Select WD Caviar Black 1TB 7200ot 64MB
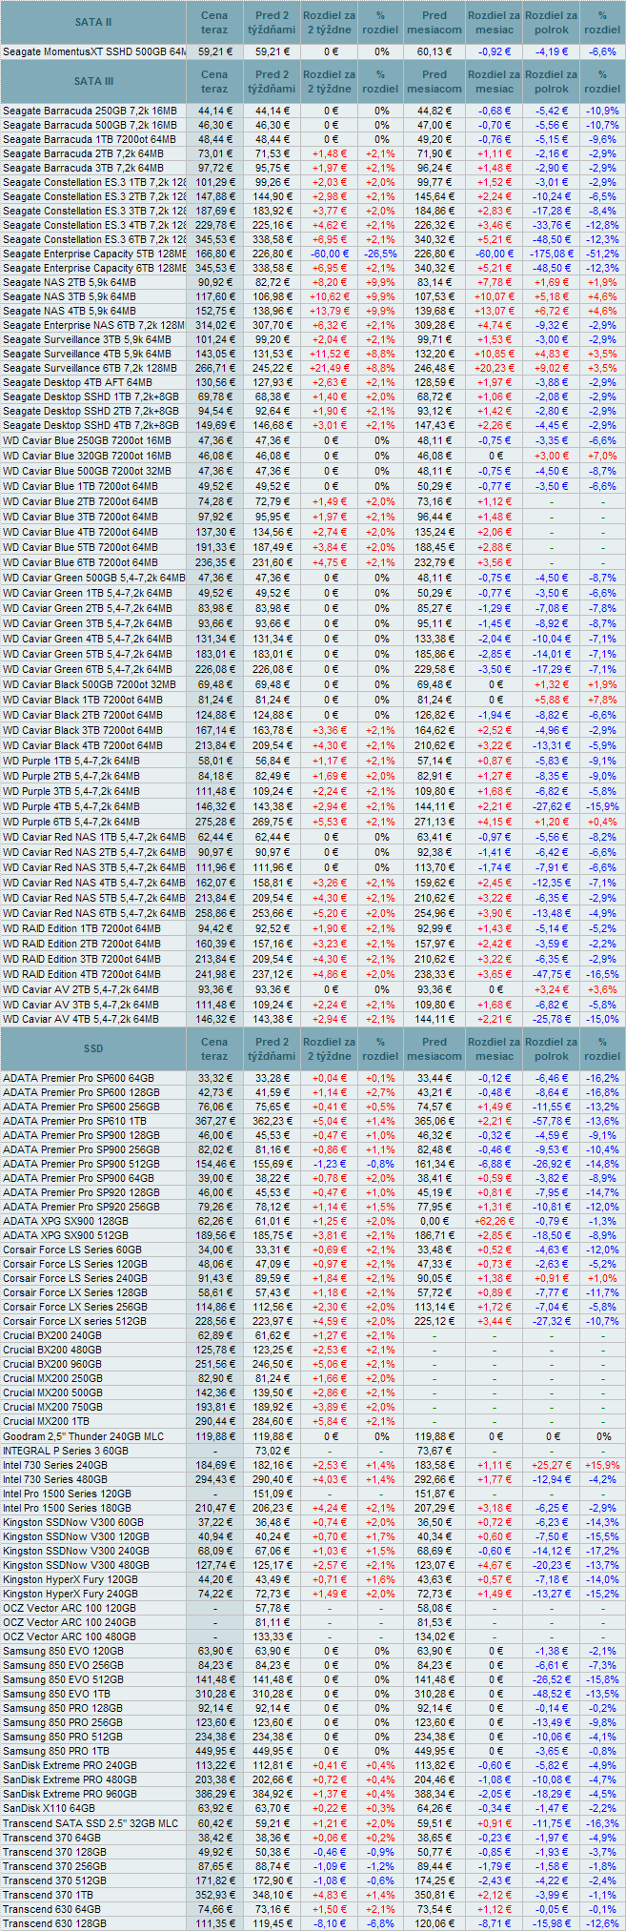This screenshot has height=1931, width=626. coord(82,700)
